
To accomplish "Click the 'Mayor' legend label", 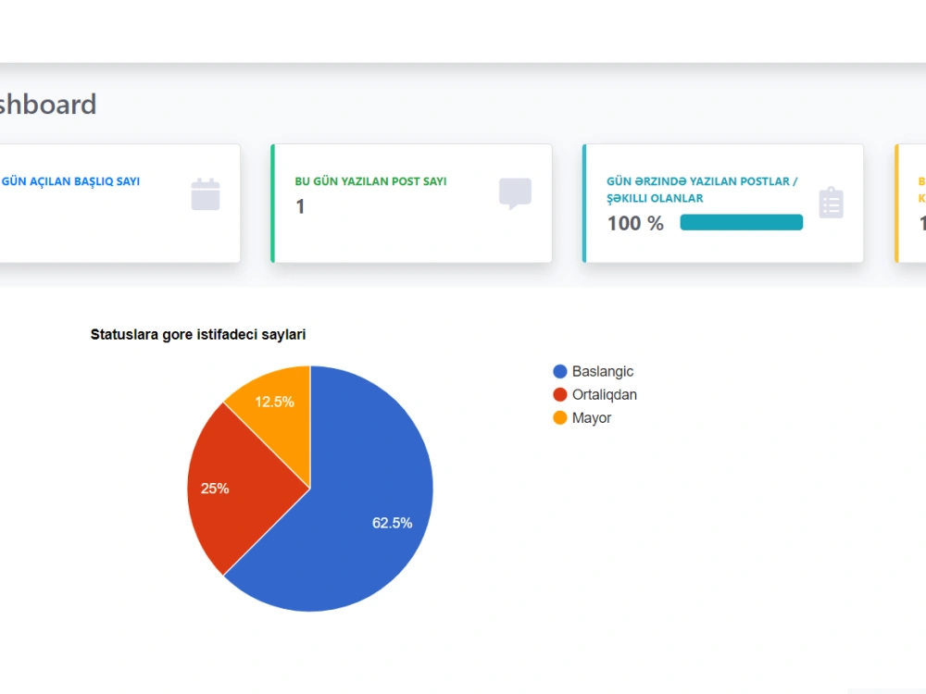I will click(591, 418).
